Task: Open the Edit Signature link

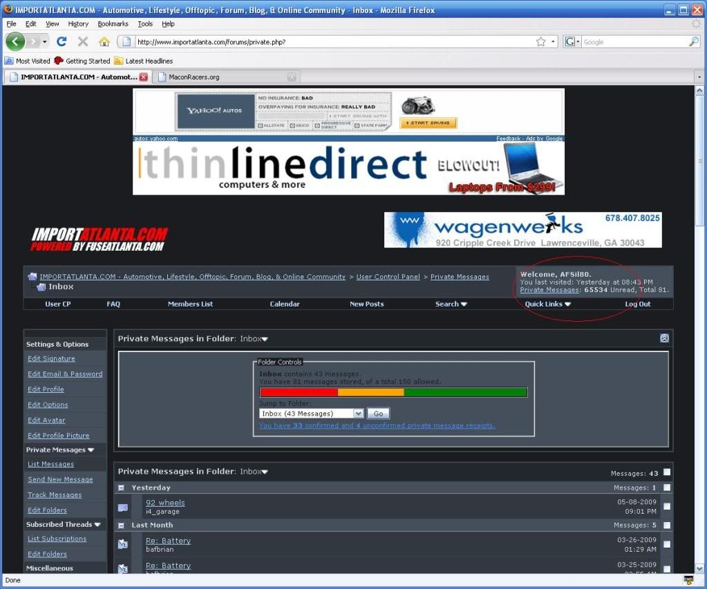Action: click(51, 359)
